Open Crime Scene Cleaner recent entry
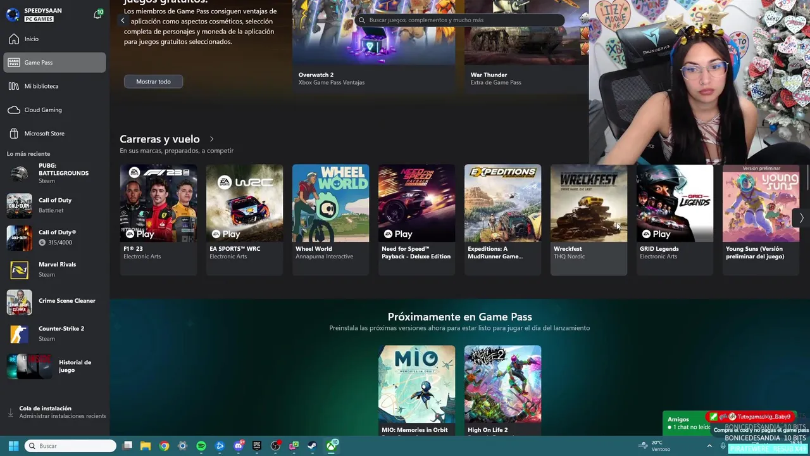 pyautogui.click(x=56, y=301)
